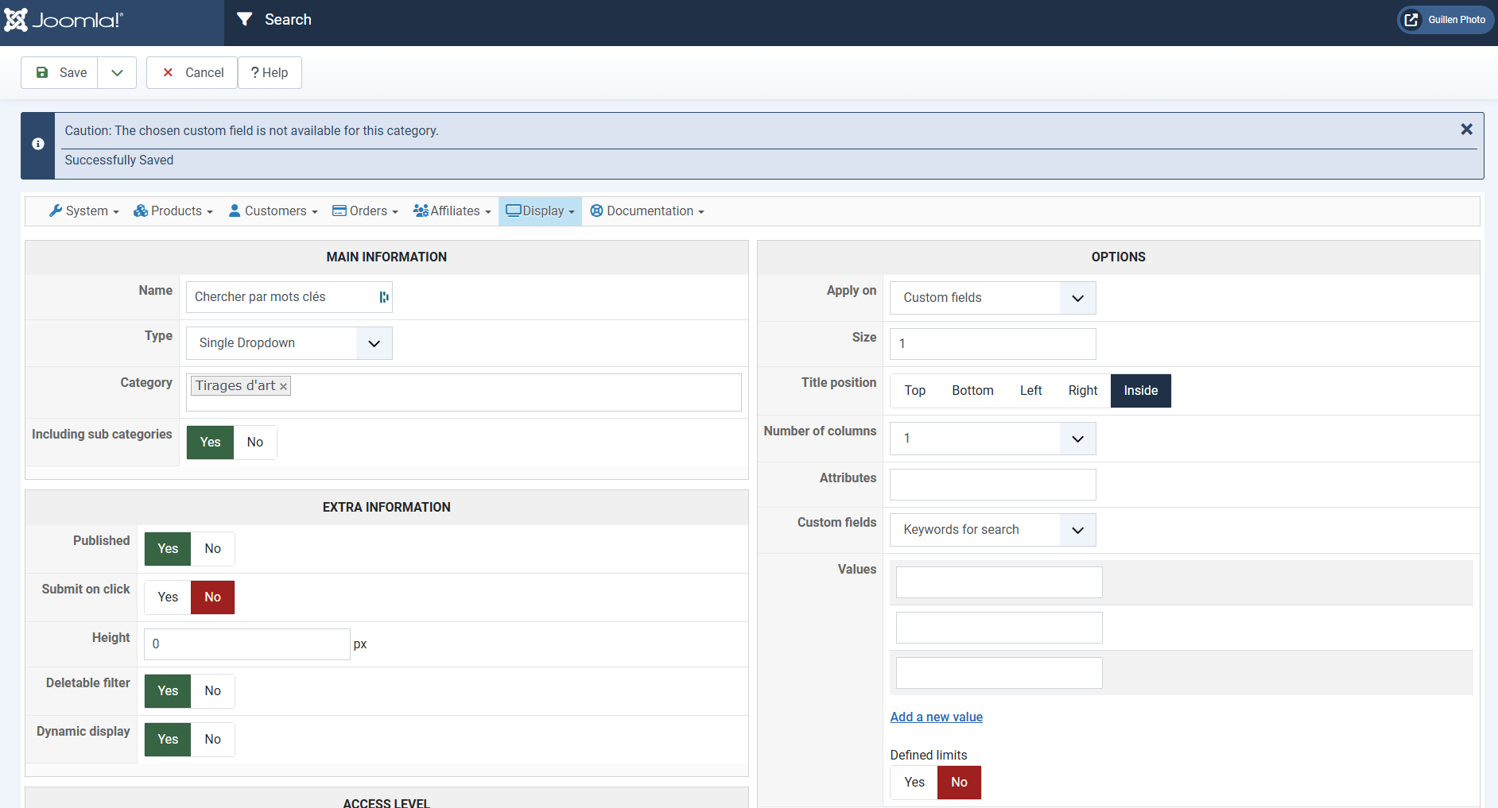Viewport: 1498px width, 808px height.
Task: Click into the Size input field
Action: (993, 344)
